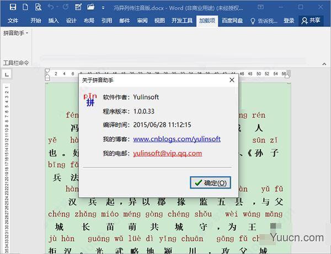The height and width of the screenshot is (254, 331).
Task: Click the edit document pencil icon
Action: pyautogui.click(x=78, y=7)
